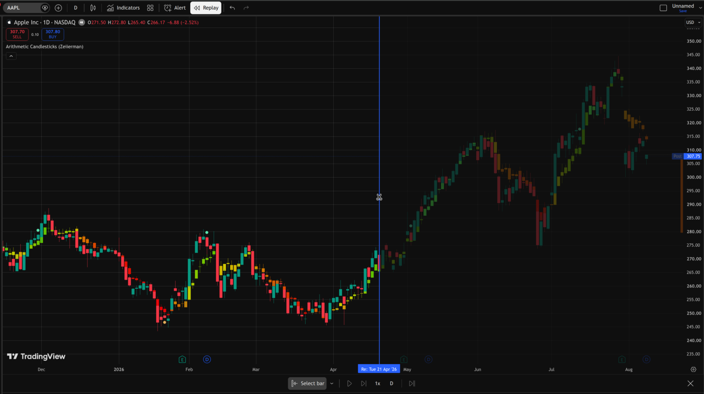Step forward one replay bar

click(x=363, y=383)
